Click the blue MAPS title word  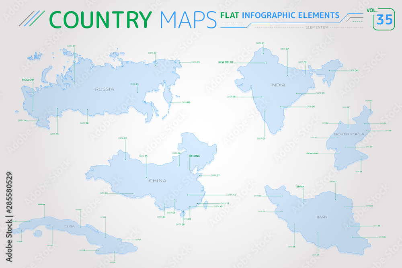[x=189, y=20]
